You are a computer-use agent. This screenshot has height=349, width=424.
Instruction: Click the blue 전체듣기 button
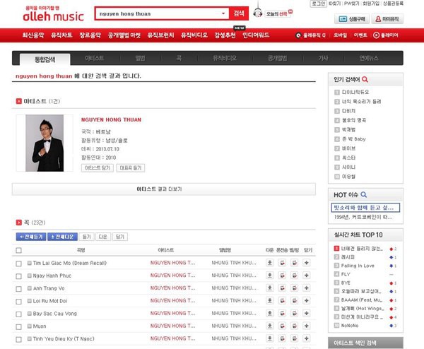(31, 237)
